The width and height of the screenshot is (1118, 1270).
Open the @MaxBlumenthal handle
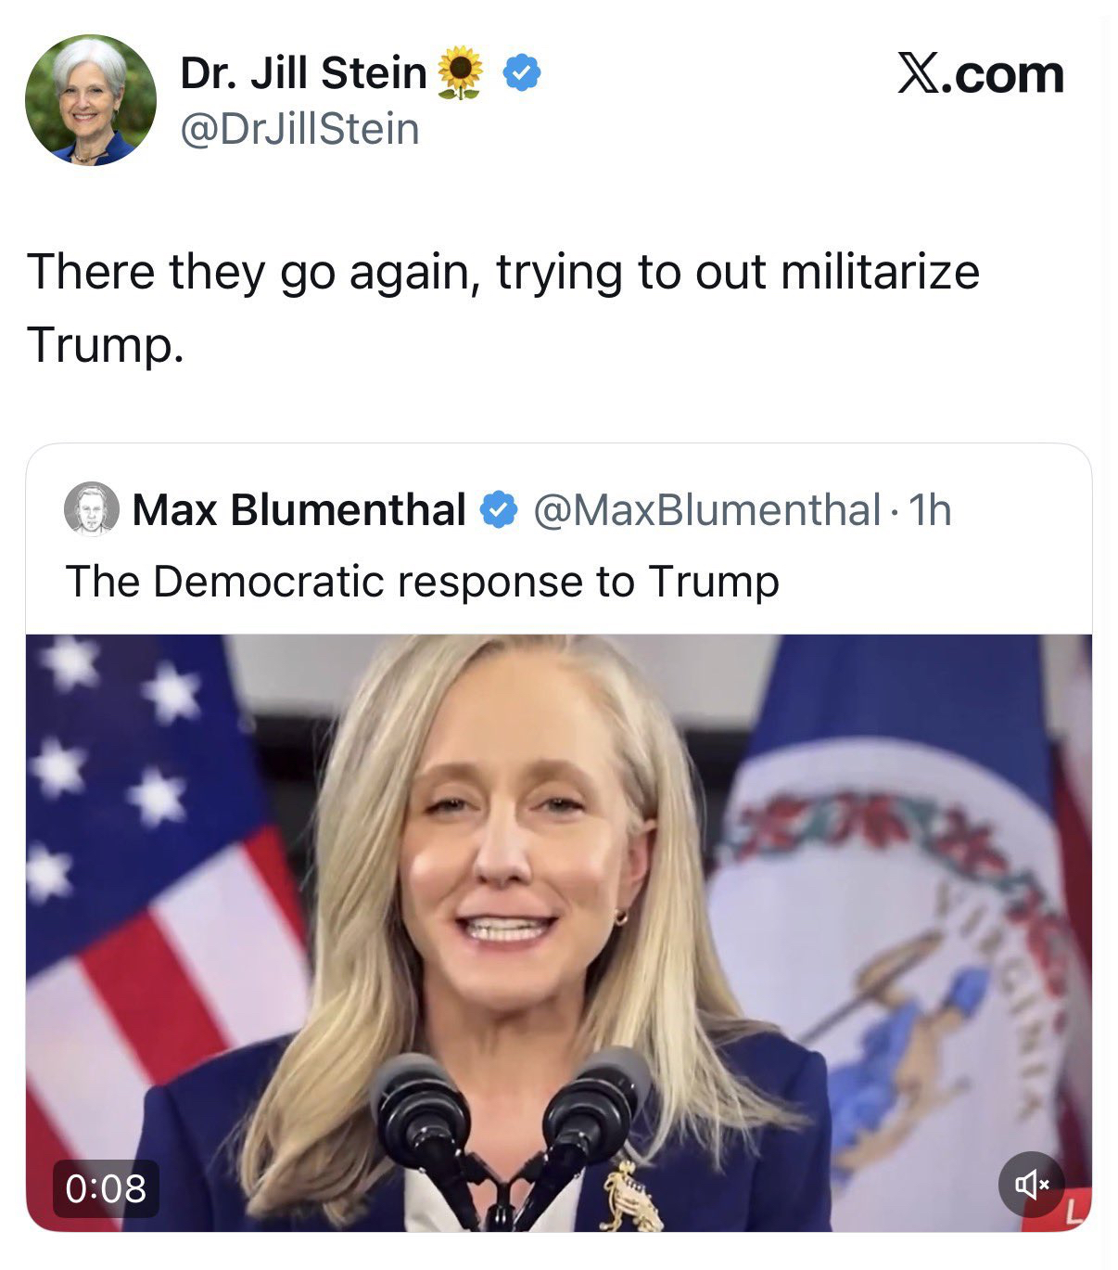click(705, 509)
